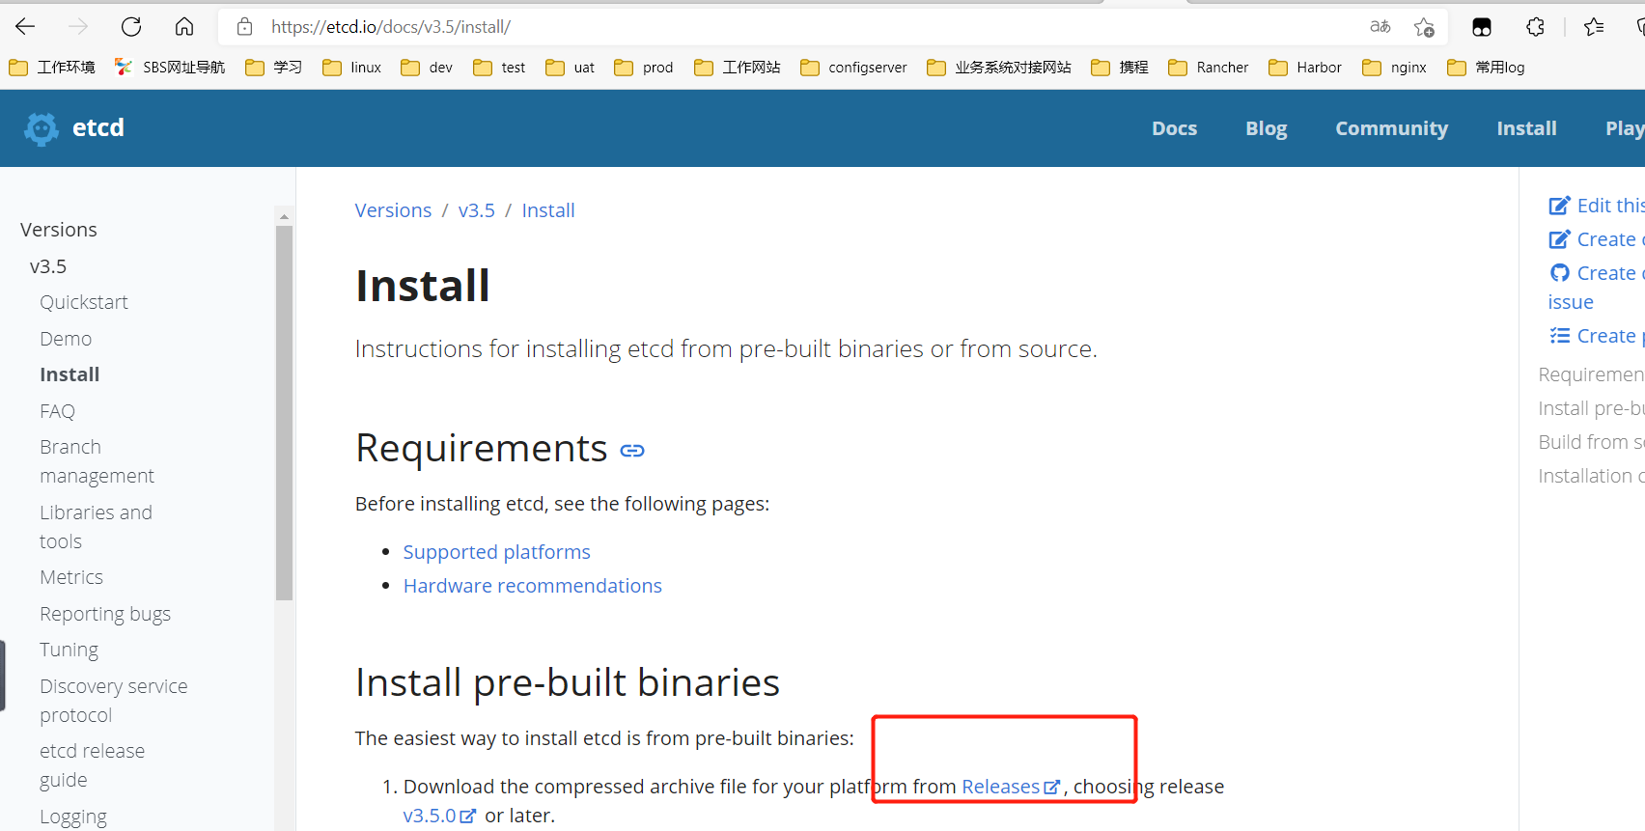
Task: Open the translate page icon
Action: [1380, 27]
